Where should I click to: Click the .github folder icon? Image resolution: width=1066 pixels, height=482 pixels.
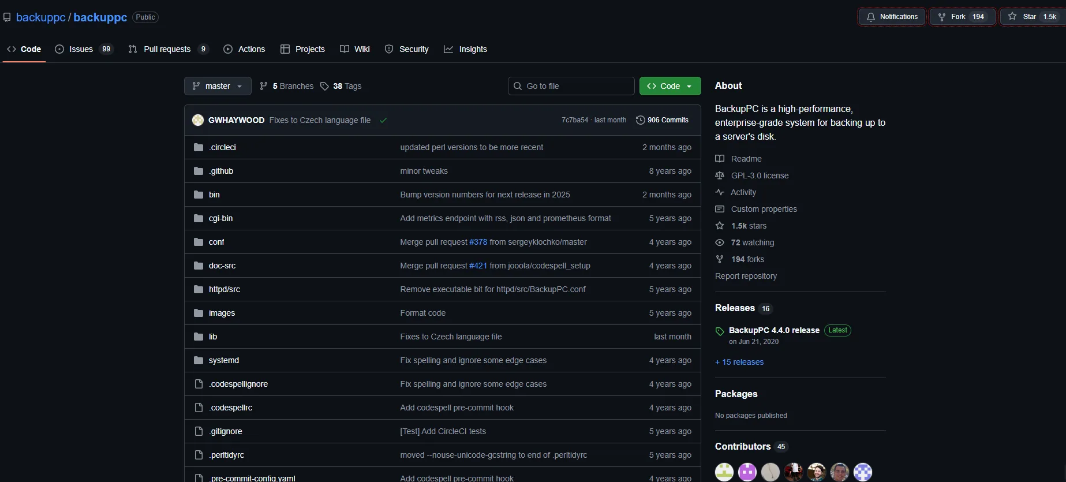coord(199,171)
